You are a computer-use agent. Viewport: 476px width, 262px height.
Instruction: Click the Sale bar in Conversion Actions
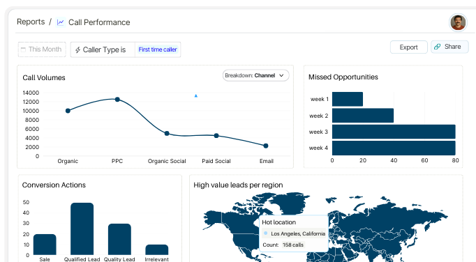pyautogui.click(x=45, y=245)
